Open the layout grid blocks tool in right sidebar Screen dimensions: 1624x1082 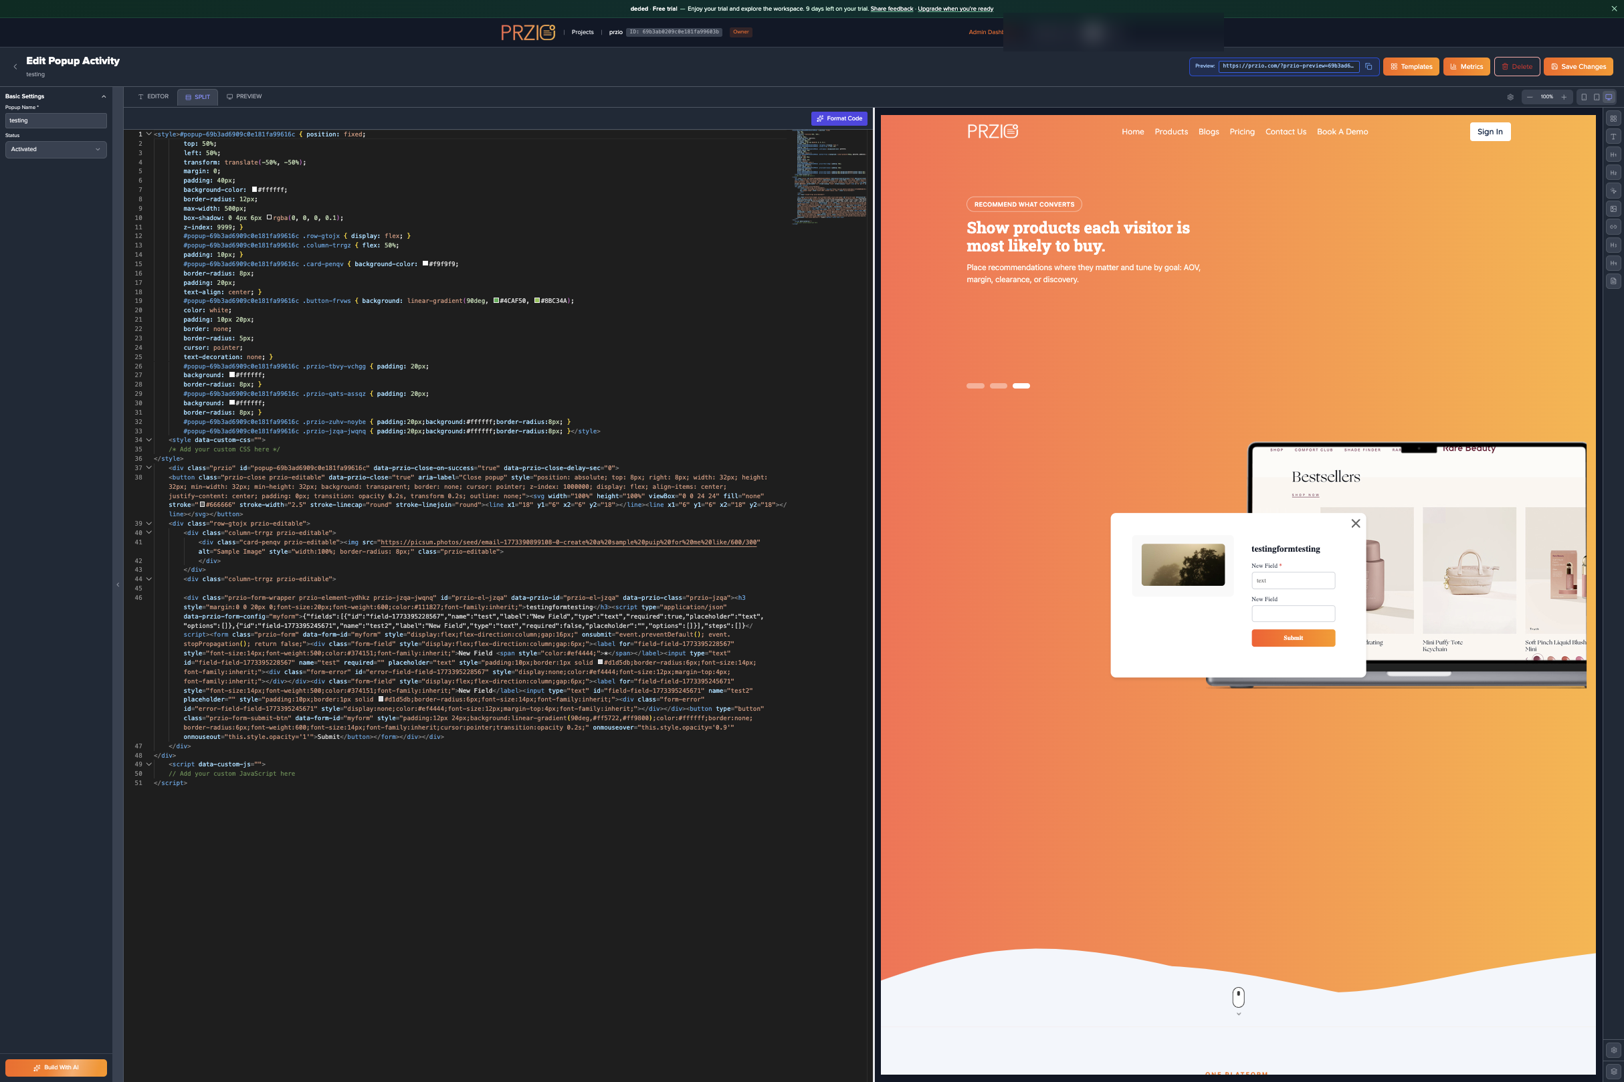(x=1614, y=118)
